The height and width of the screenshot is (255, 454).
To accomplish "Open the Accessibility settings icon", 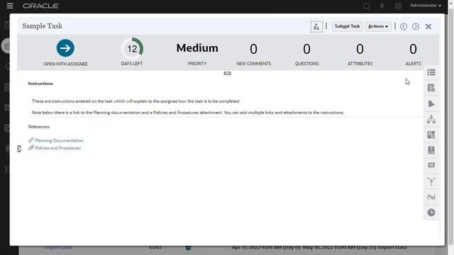I will coord(382,6).
